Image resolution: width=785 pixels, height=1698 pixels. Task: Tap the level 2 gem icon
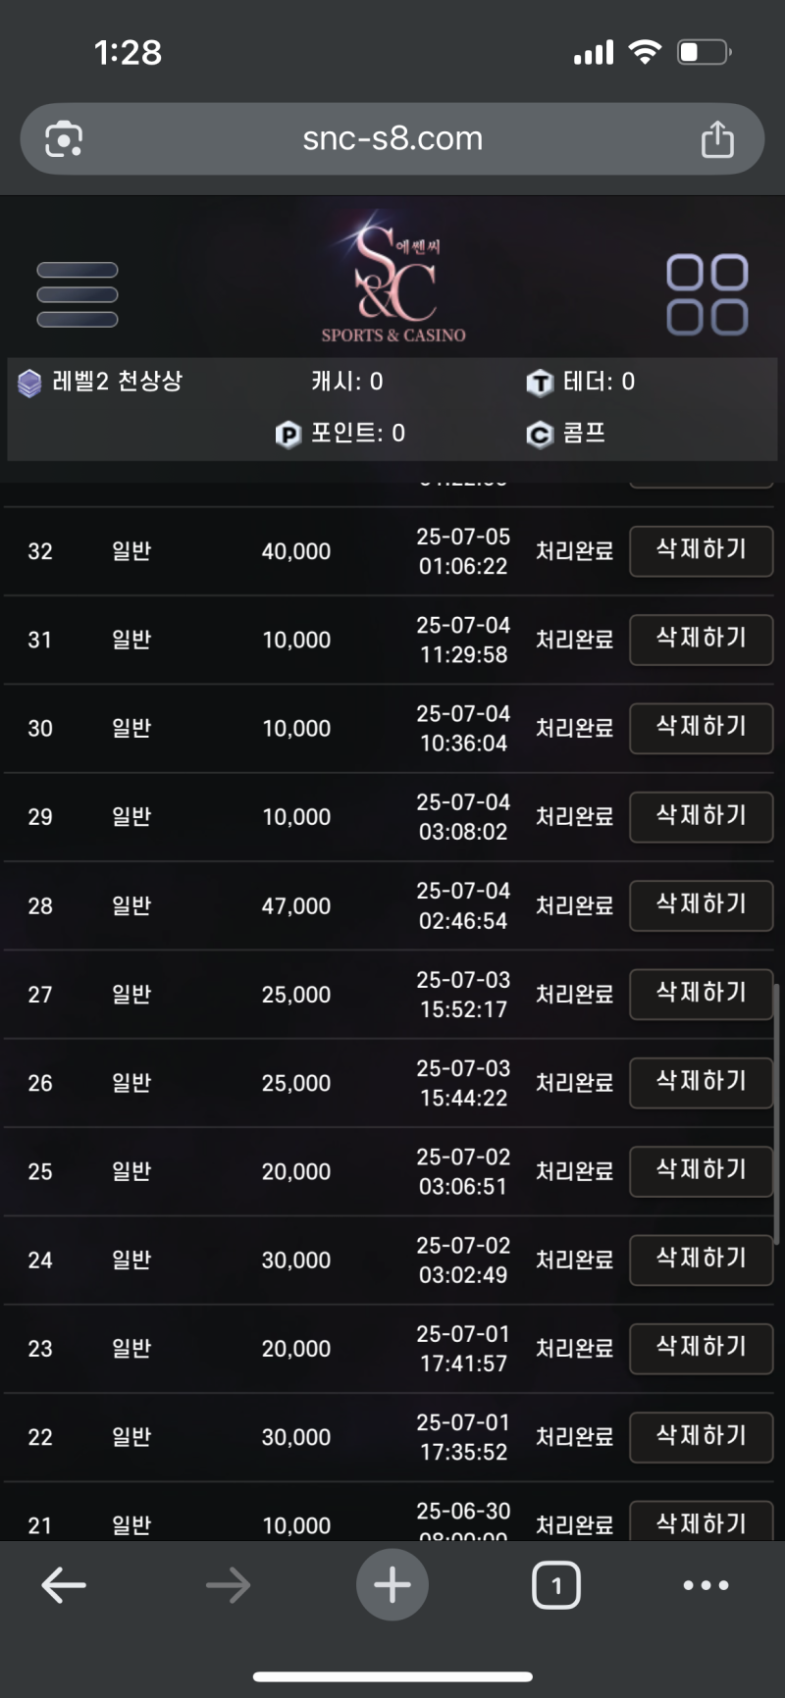tap(29, 383)
